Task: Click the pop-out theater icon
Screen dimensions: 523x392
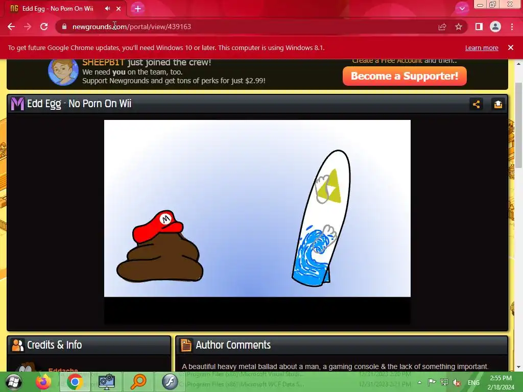Action: pyautogui.click(x=498, y=104)
